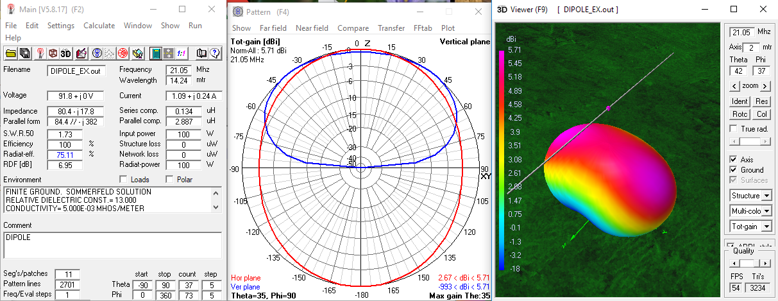Click the greyed line chart icon
The height and width of the screenshot is (301, 778).
point(110,53)
